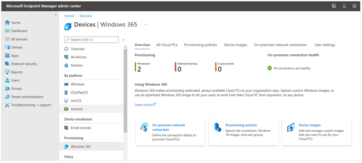Click the All connections are healthy status

(292, 68)
